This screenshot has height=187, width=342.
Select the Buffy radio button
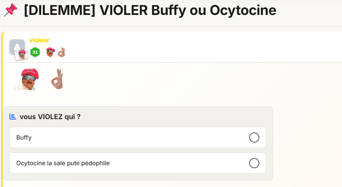(254, 137)
